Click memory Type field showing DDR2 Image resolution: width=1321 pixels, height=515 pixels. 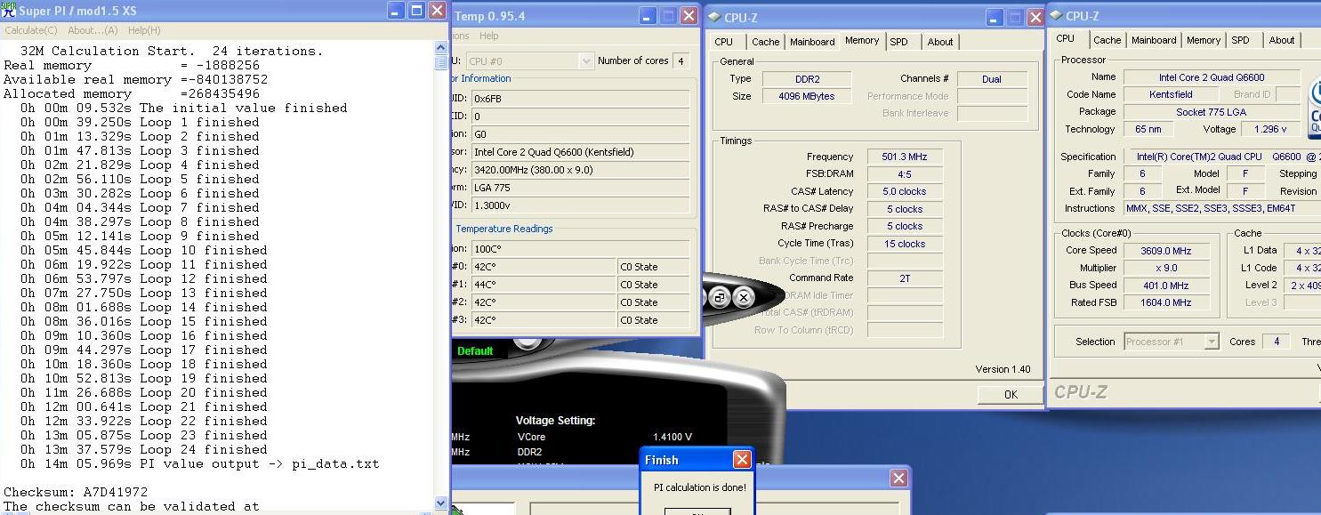[808, 79]
